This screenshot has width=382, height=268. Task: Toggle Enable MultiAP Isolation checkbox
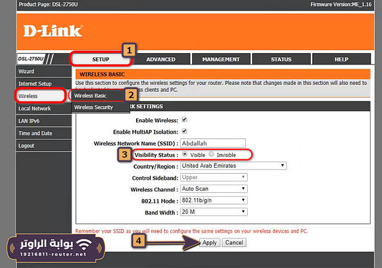[x=184, y=131]
